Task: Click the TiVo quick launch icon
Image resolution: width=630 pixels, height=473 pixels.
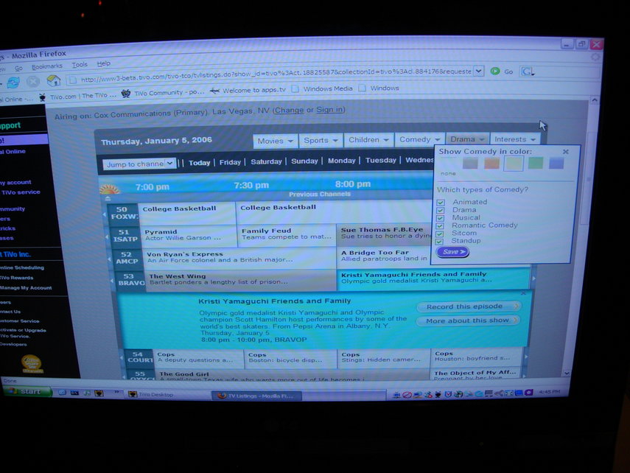Action: click(99, 393)
